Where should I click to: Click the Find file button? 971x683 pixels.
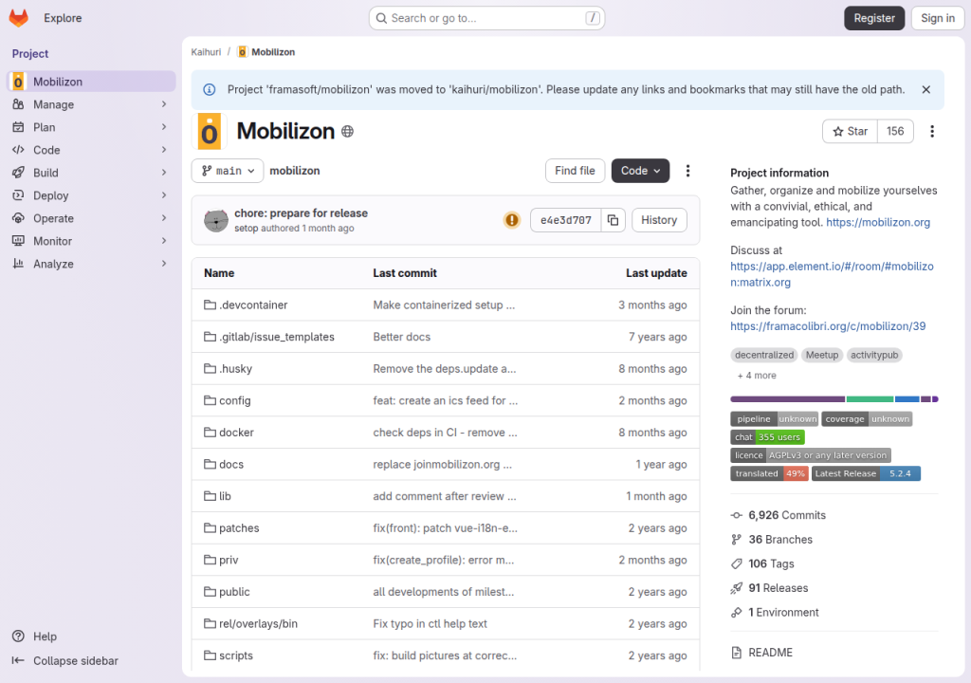pos(575,171)
